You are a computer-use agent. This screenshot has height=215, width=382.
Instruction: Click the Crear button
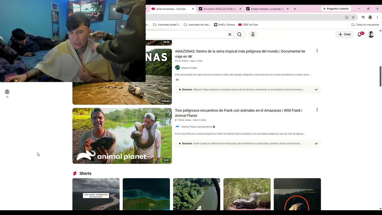coord(344,34)
